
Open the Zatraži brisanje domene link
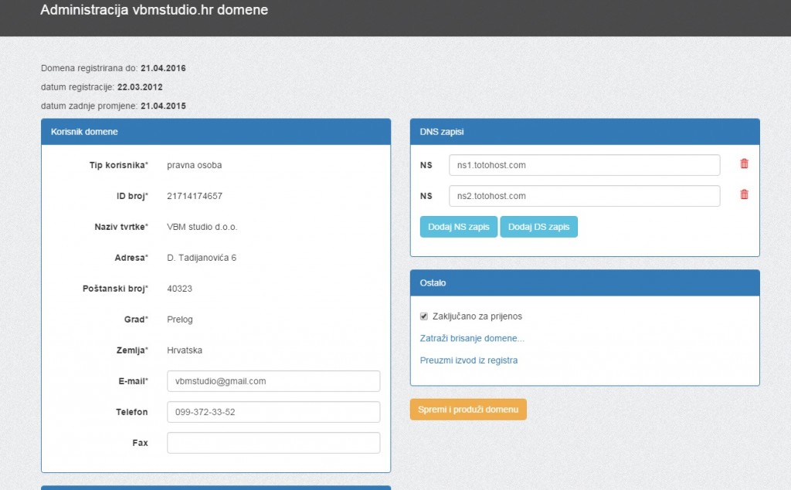tap(472, 338)
